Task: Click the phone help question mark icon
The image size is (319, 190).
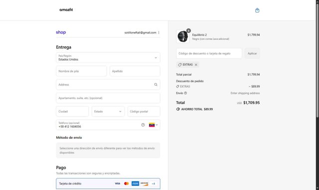Action: point(143,125)
